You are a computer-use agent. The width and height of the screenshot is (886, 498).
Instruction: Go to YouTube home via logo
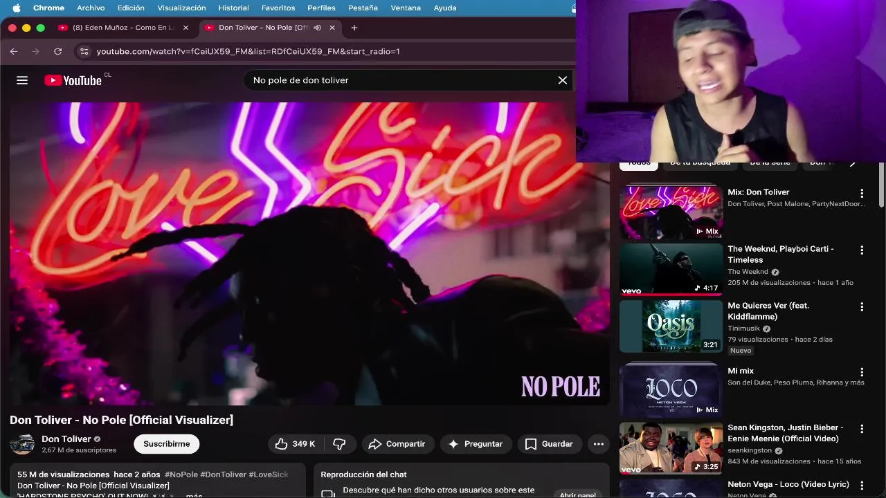[73, 80]
